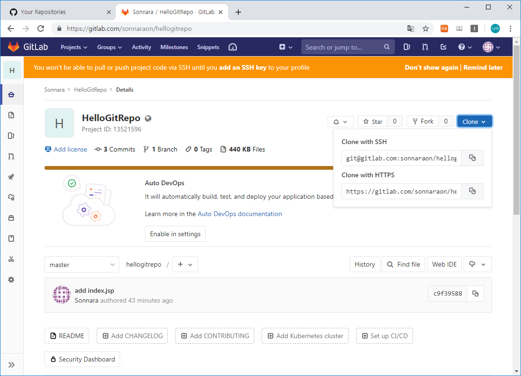521x376 pixels.
Task: Open Issues icon in top navbar
Action: (x=407, y=47)
